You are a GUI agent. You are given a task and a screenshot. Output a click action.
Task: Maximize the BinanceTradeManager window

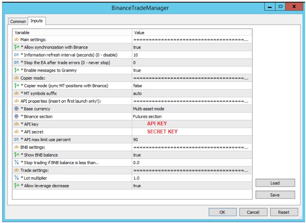click(x=280, y=7)
